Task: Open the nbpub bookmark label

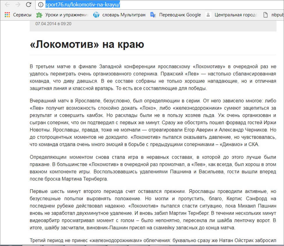Action: (x=278, y=15)
